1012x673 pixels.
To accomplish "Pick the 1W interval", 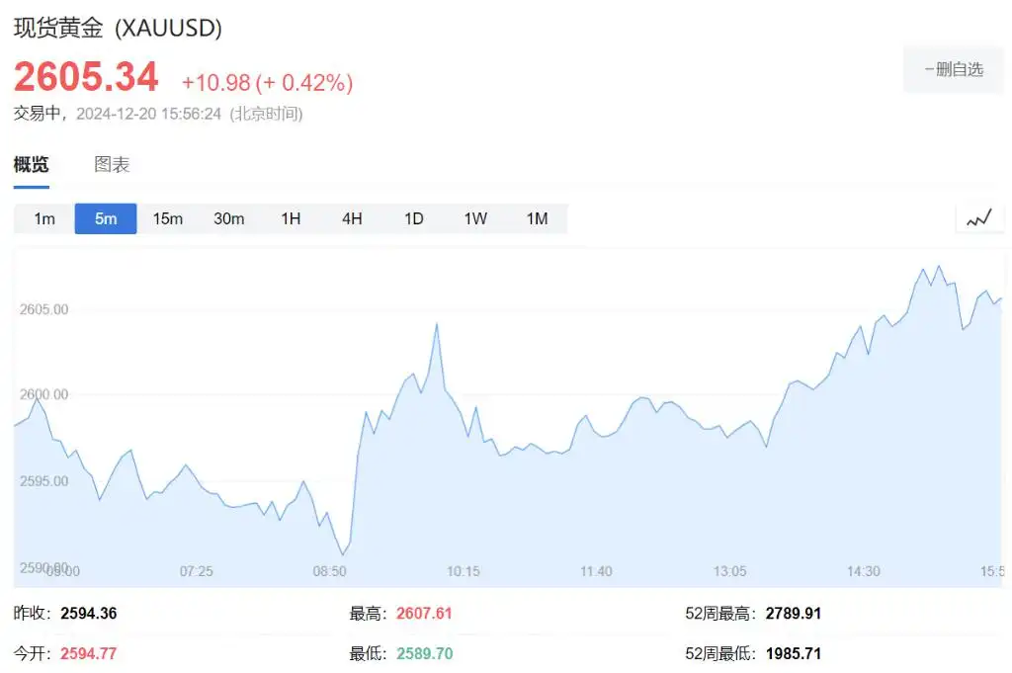I will [475, 218].
